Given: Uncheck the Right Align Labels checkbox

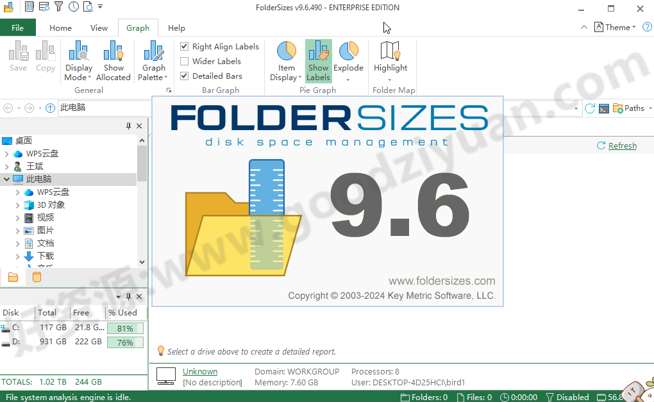Looking at the screenshot, I should pyautogui.click(x=183, y=46).
